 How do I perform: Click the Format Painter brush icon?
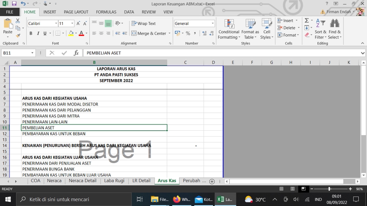(18, 36)
